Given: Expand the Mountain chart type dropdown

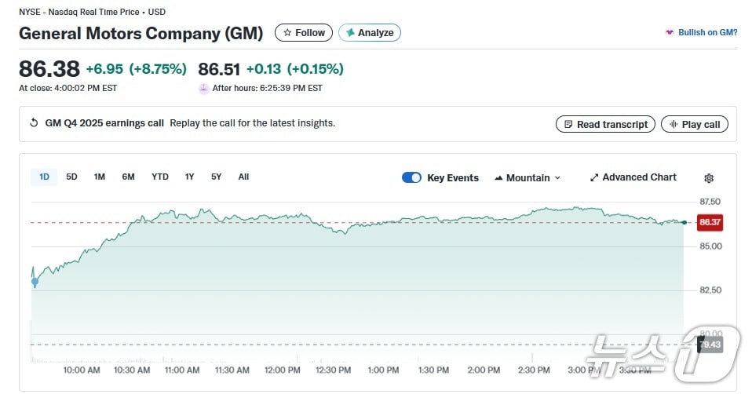Looking at the screenshot, I should [x=527, y=178].
